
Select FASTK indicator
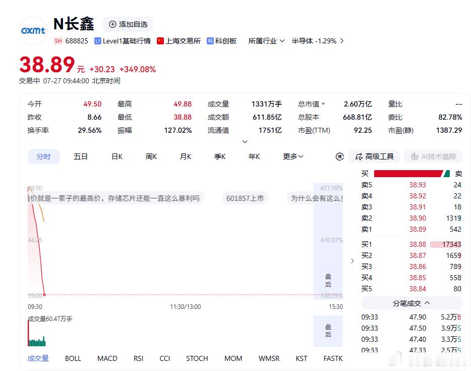[333, 358]
